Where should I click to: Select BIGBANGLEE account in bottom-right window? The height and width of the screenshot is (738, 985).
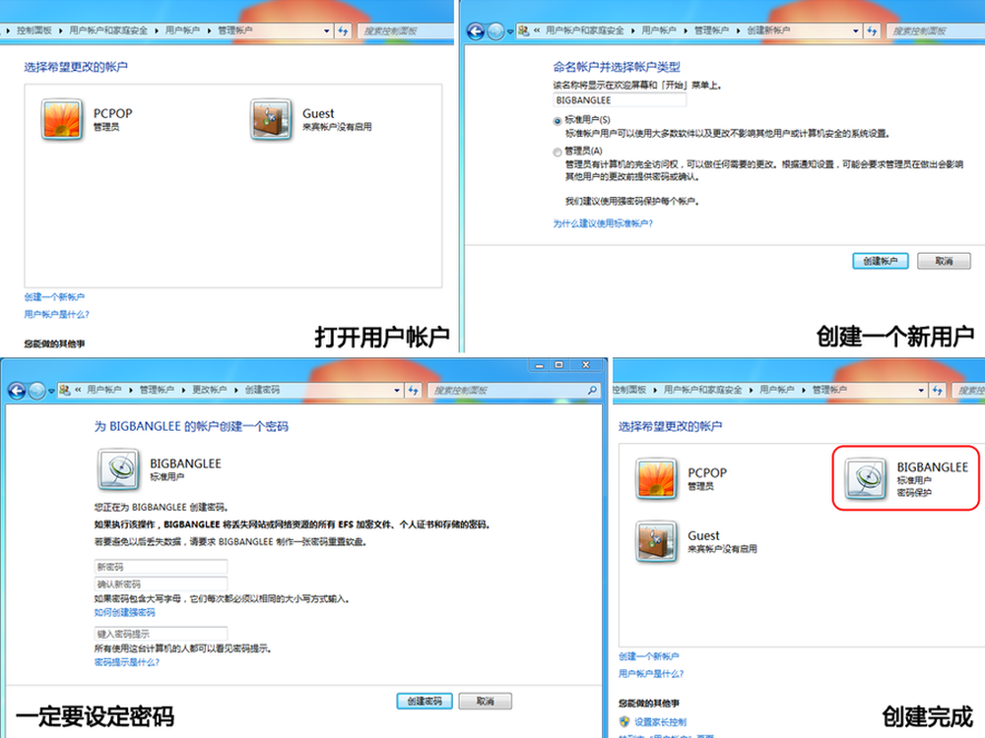click(x=906, y=478)
